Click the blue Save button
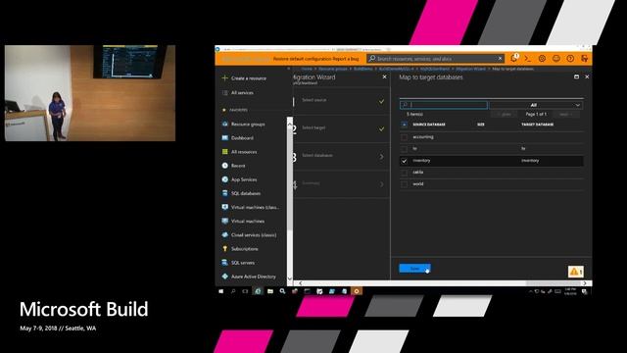Screen dimensions: 627x353 pos(414,268)
